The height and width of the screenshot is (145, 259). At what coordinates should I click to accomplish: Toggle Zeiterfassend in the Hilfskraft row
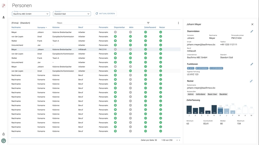[x=146, y=49]
